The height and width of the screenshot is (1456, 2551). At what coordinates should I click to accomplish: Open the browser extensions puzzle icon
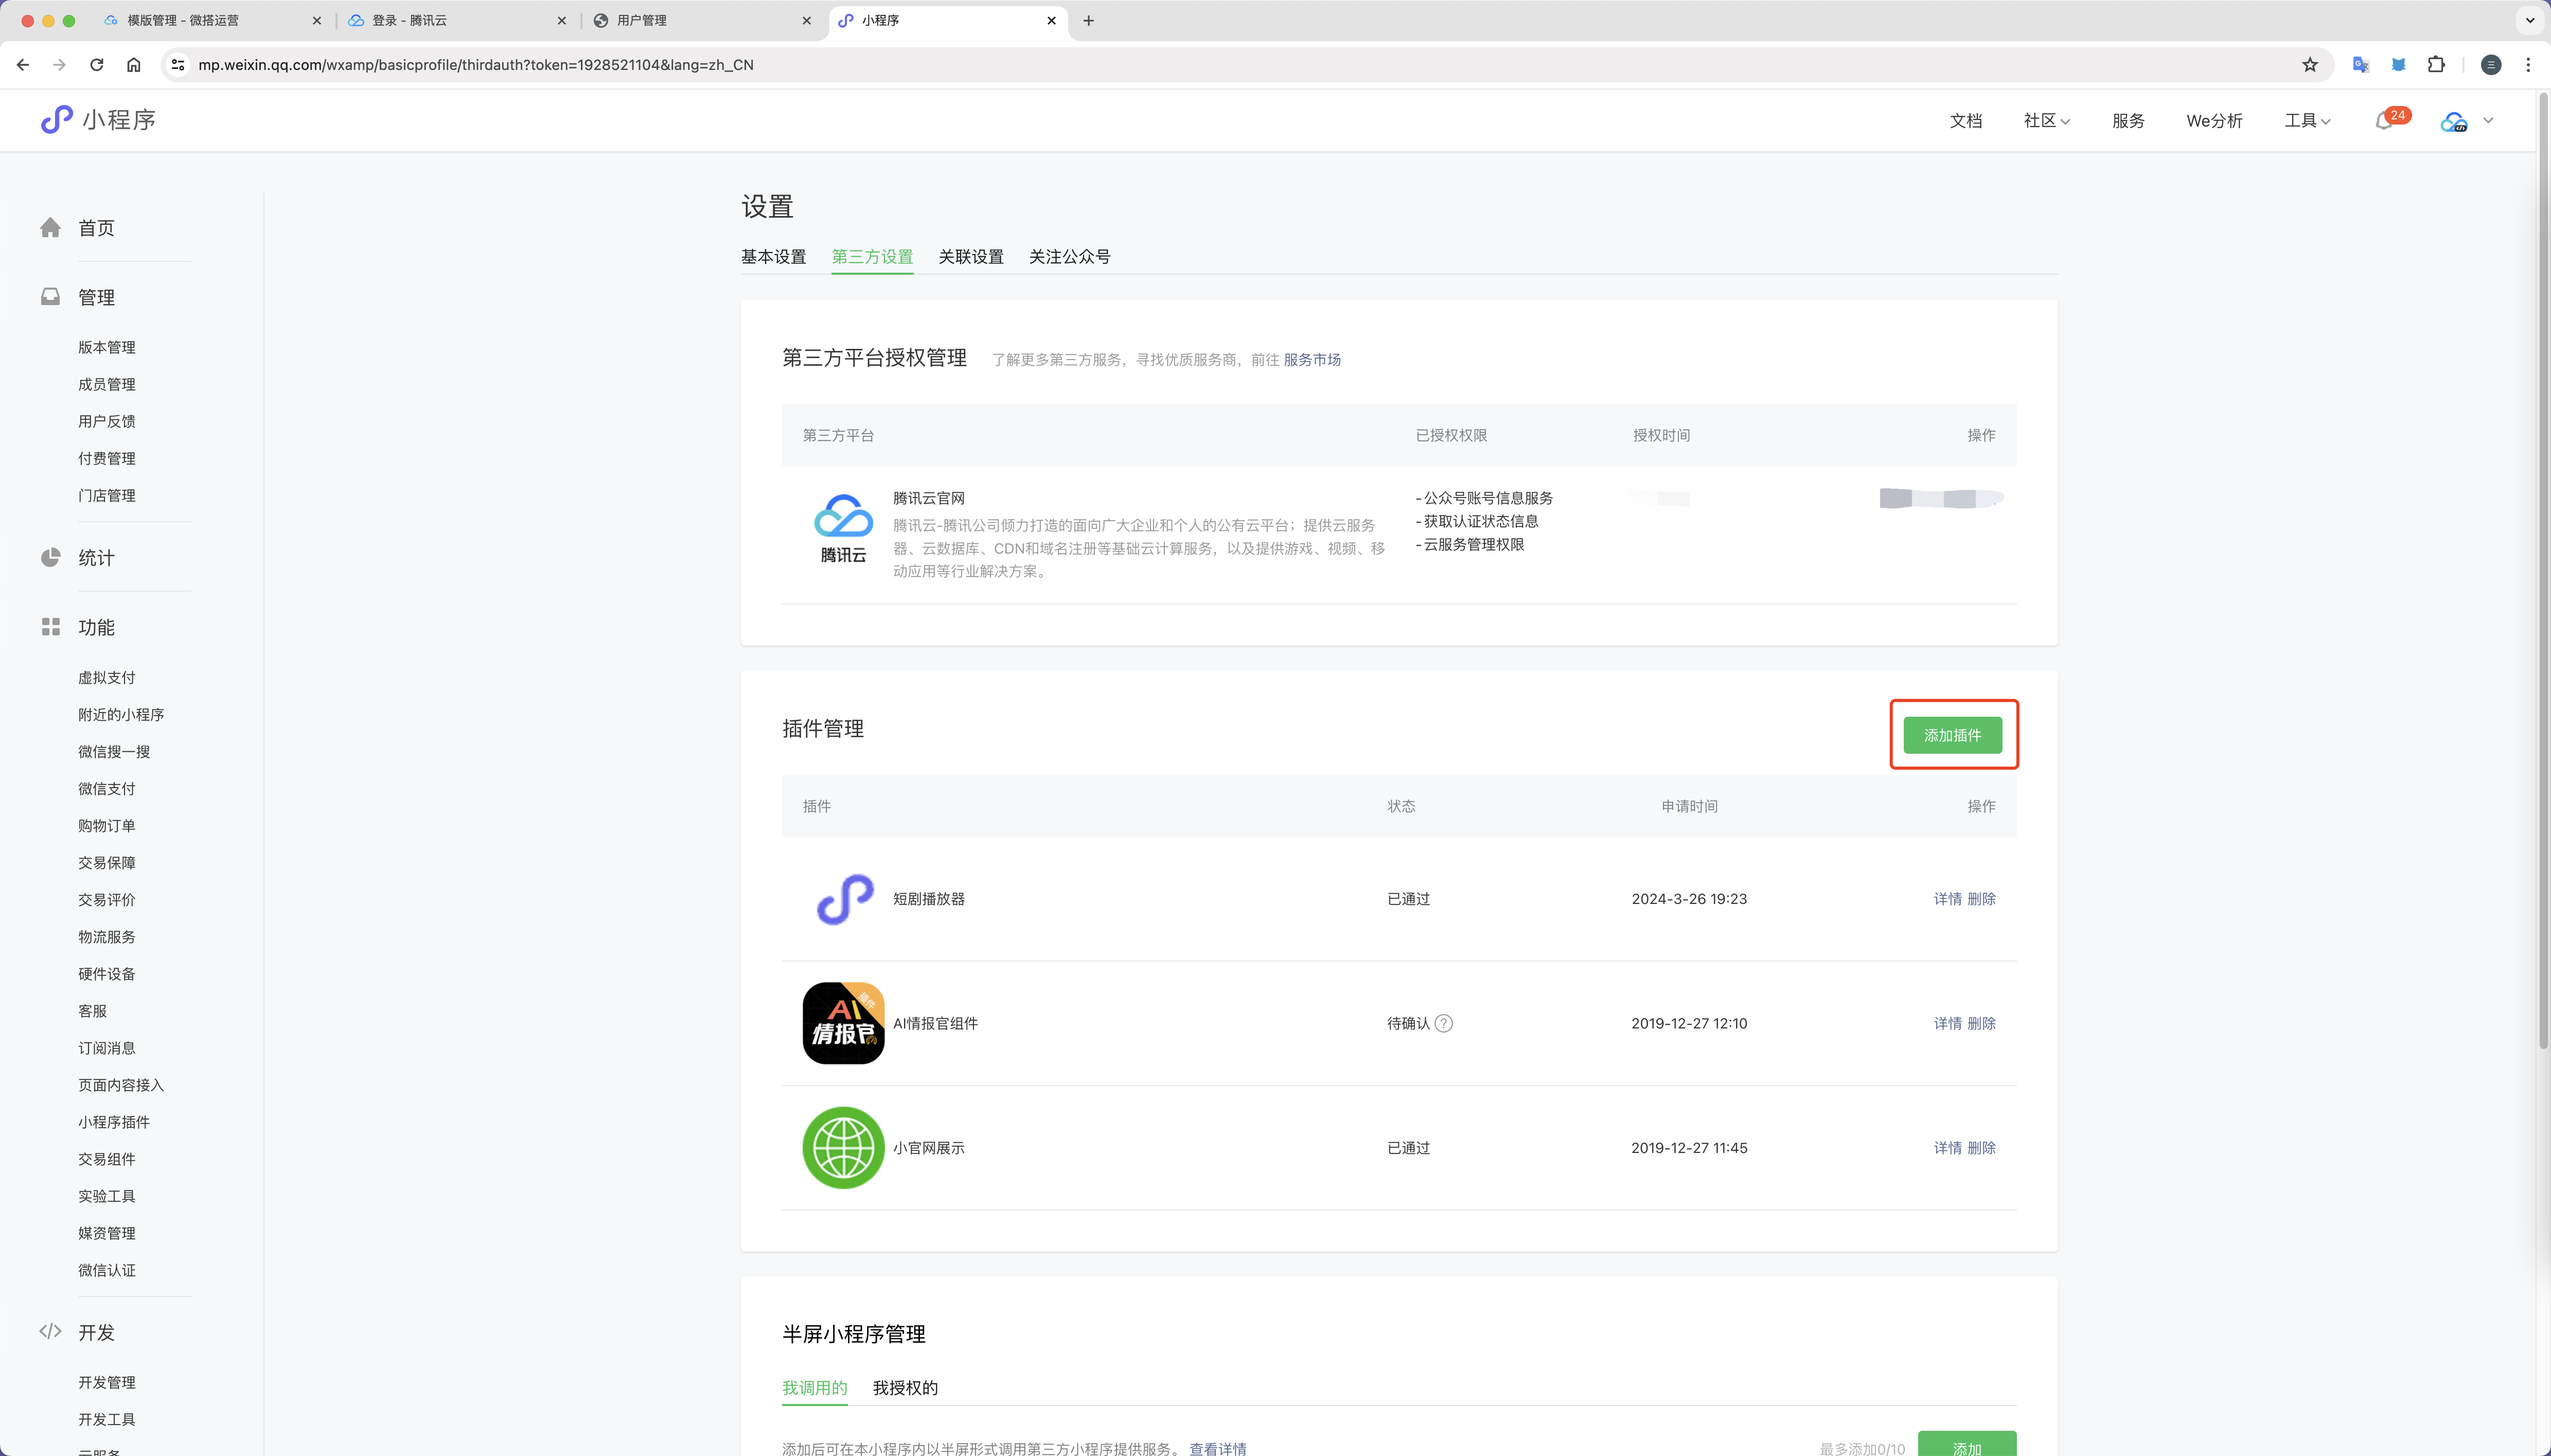(x=2436, y=65)
